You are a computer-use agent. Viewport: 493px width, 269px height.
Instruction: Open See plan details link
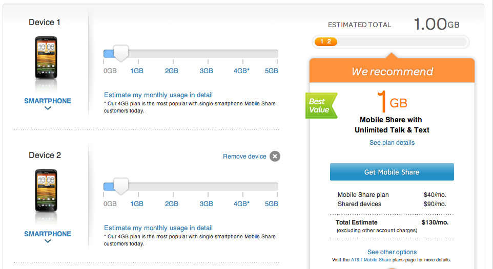pos(392,143)
